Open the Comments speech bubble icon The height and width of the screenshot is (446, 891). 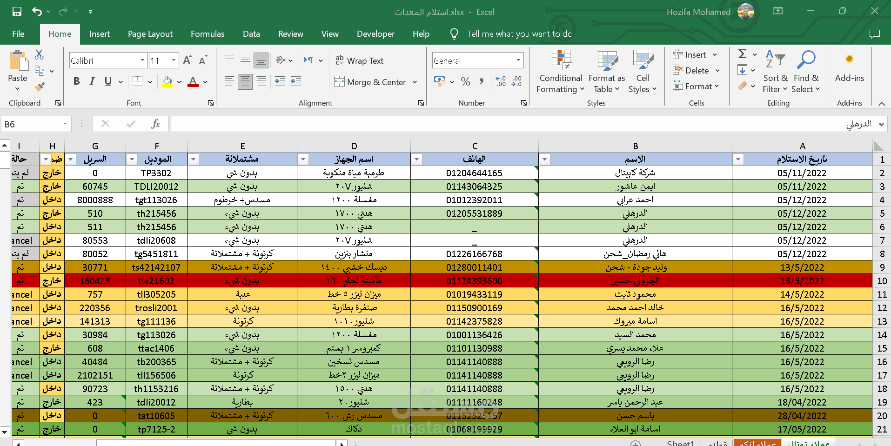click(x=875, y=34)
